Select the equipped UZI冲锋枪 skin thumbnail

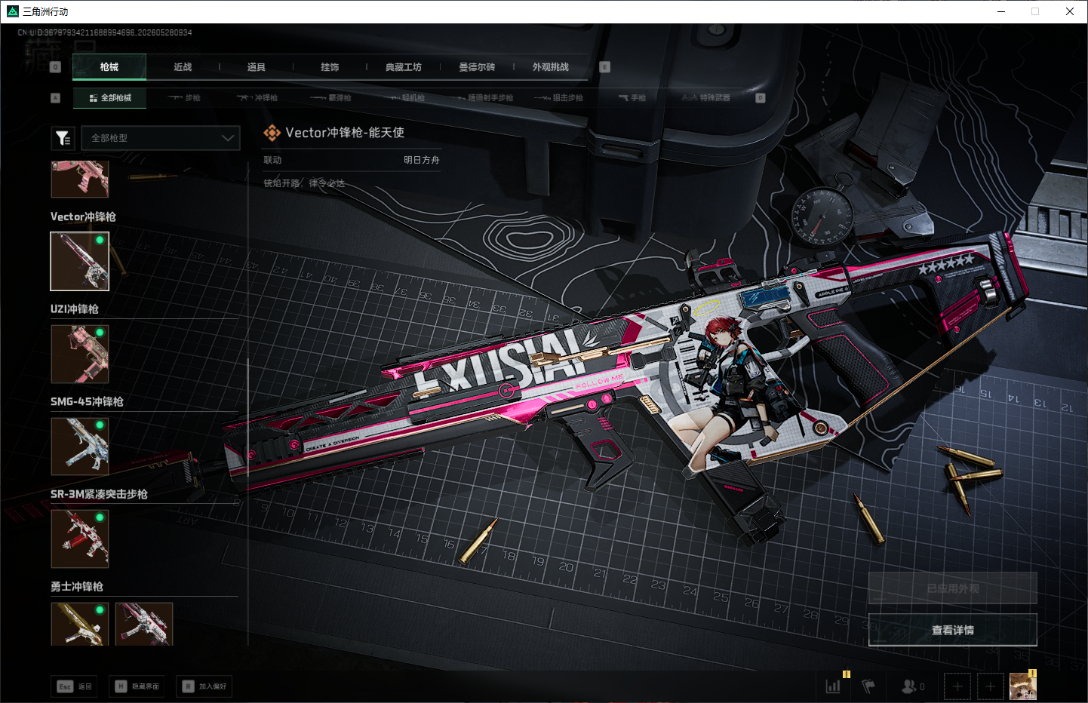80,354
